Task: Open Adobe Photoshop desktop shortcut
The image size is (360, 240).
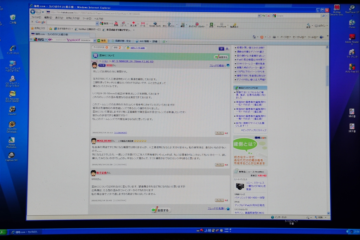Action: pos(12,142)
